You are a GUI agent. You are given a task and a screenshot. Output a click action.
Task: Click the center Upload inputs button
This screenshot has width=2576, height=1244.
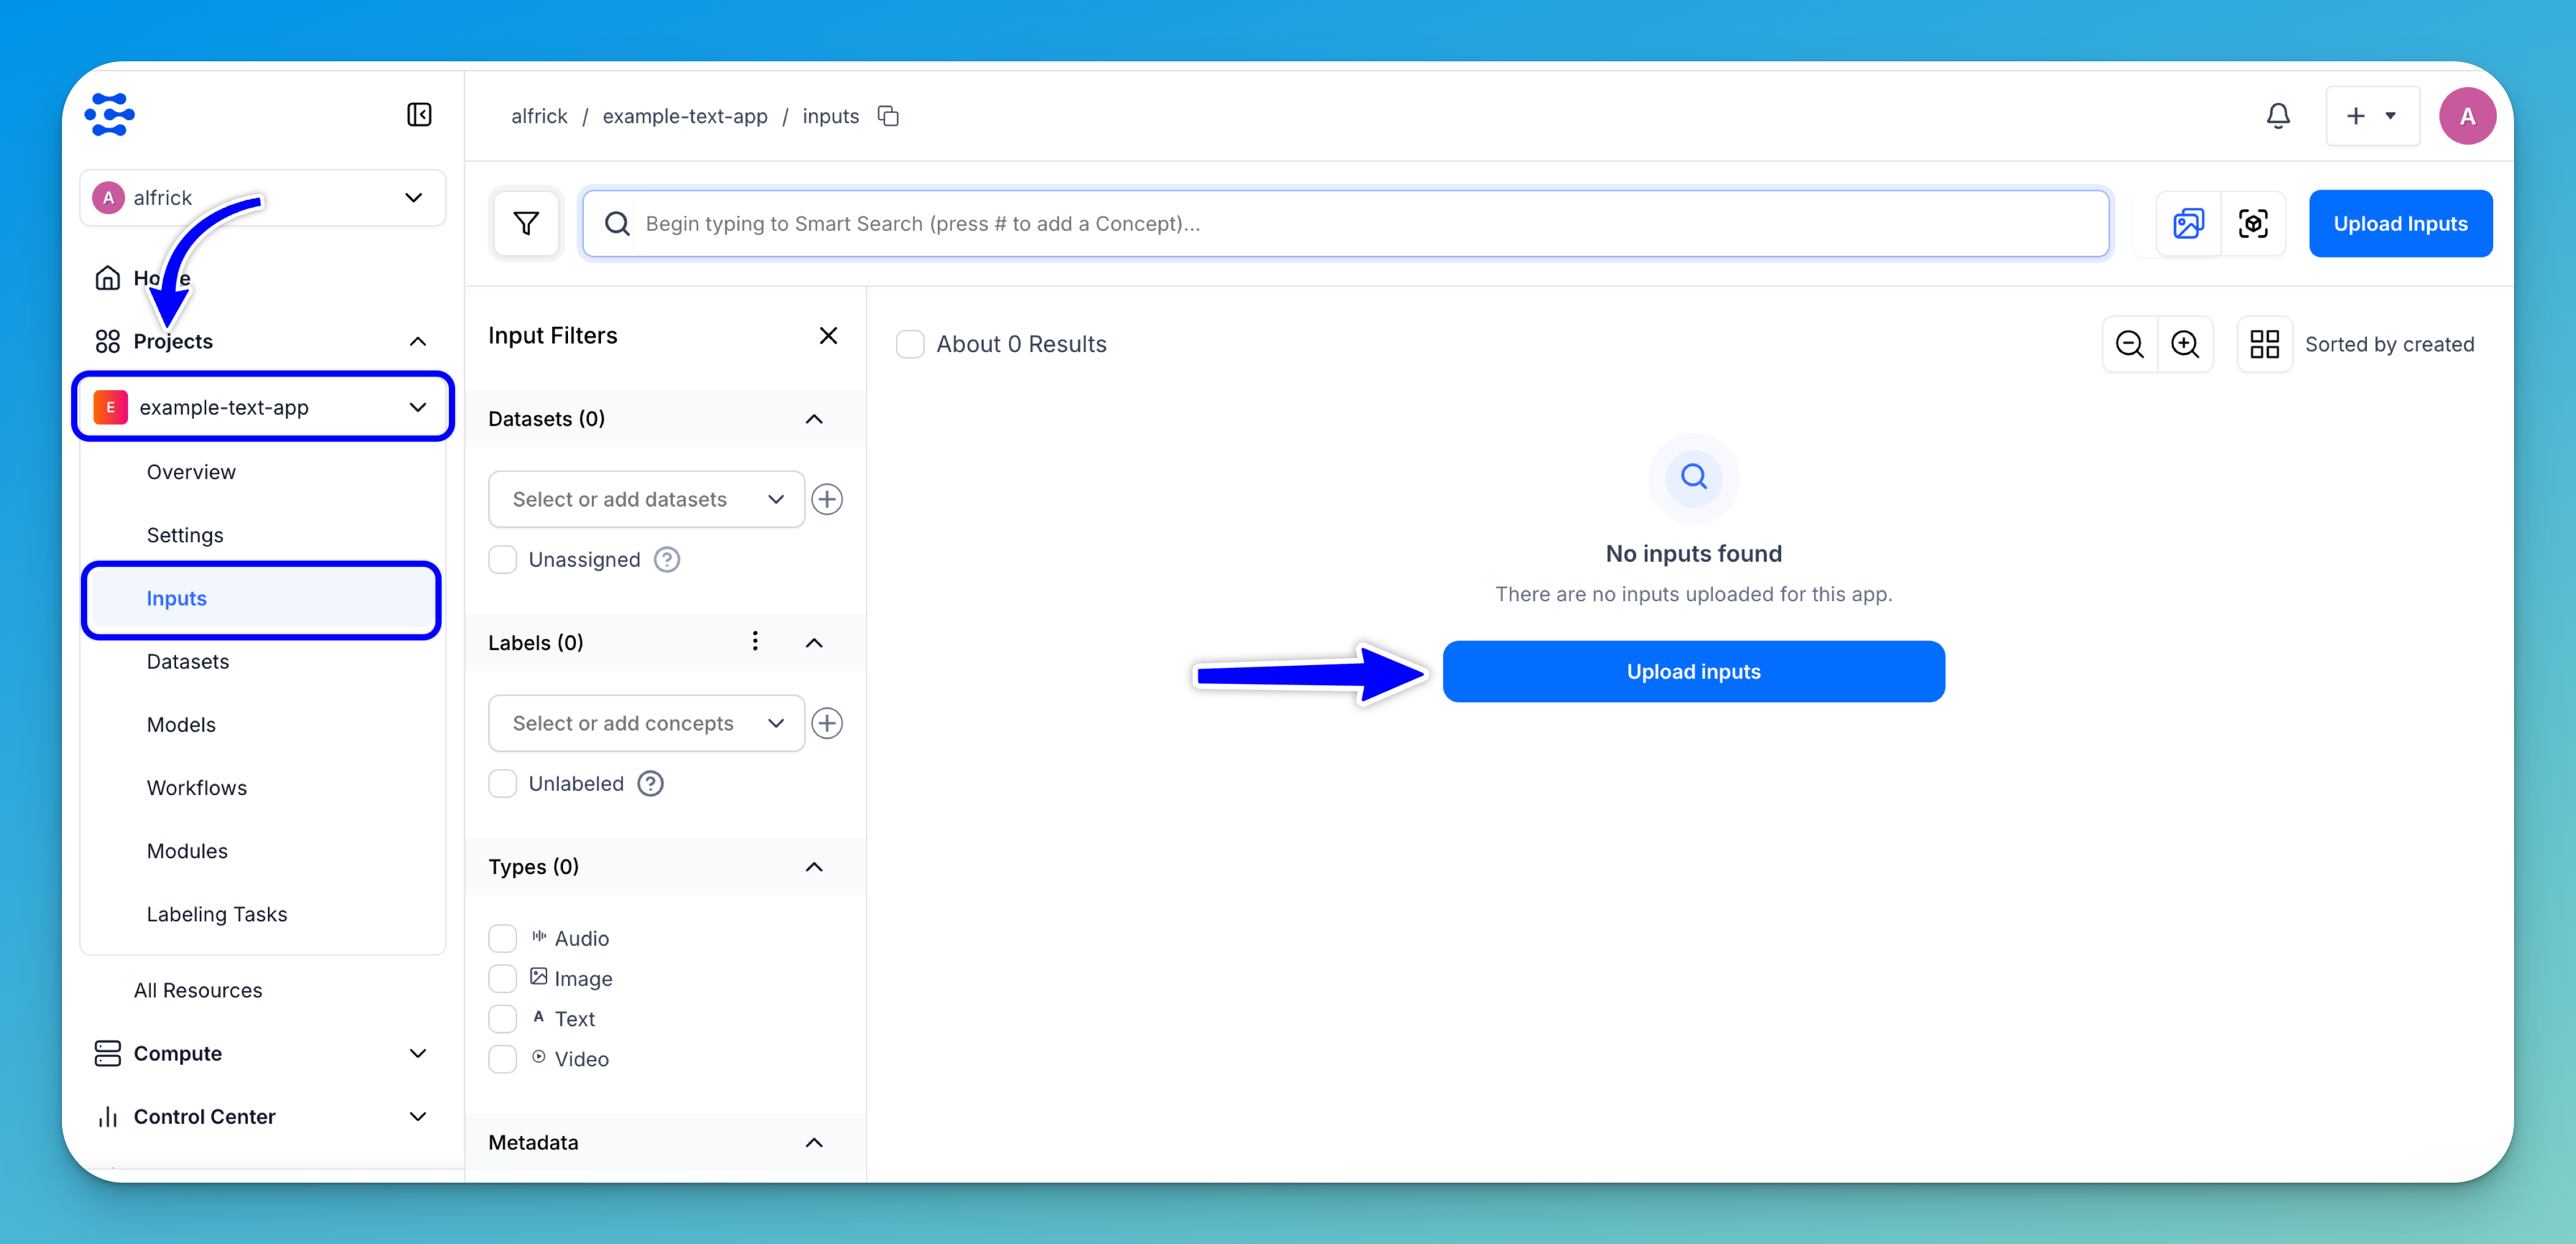[x=1692, y=672]
